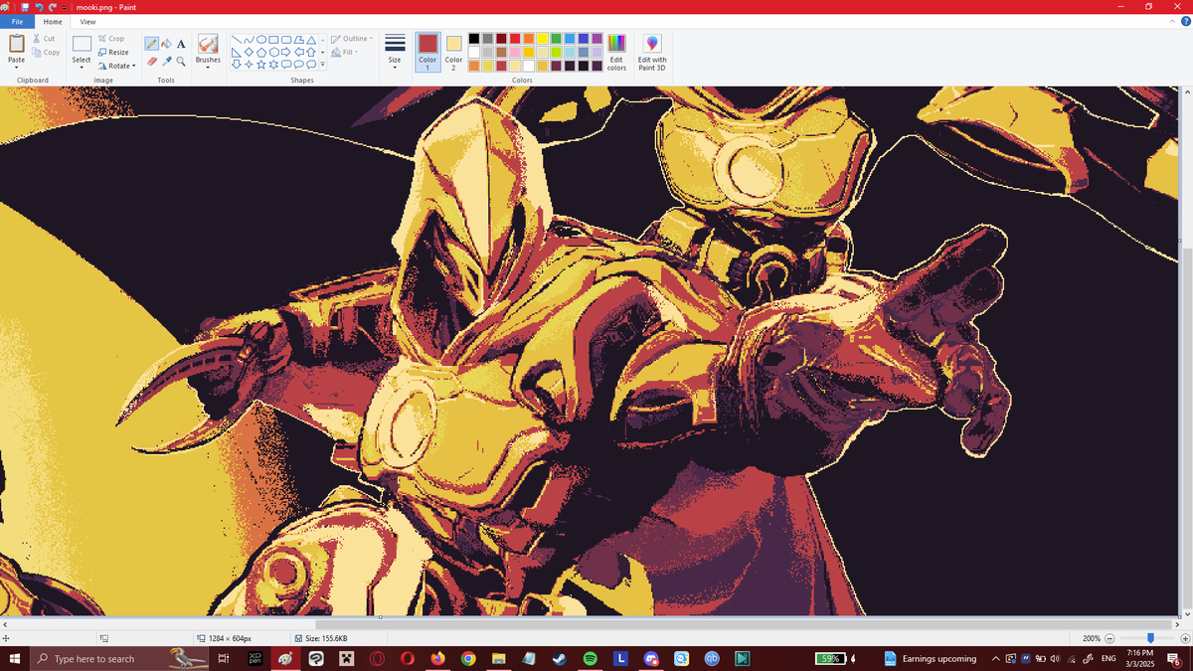Screen dimensions: 1193x671
Task: Open the File menu
Action: (x=17, y=21)
